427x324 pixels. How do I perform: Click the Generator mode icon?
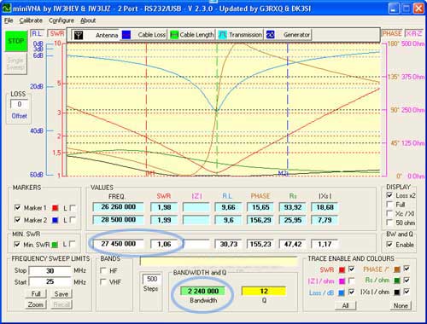click(x=270, y=35)
